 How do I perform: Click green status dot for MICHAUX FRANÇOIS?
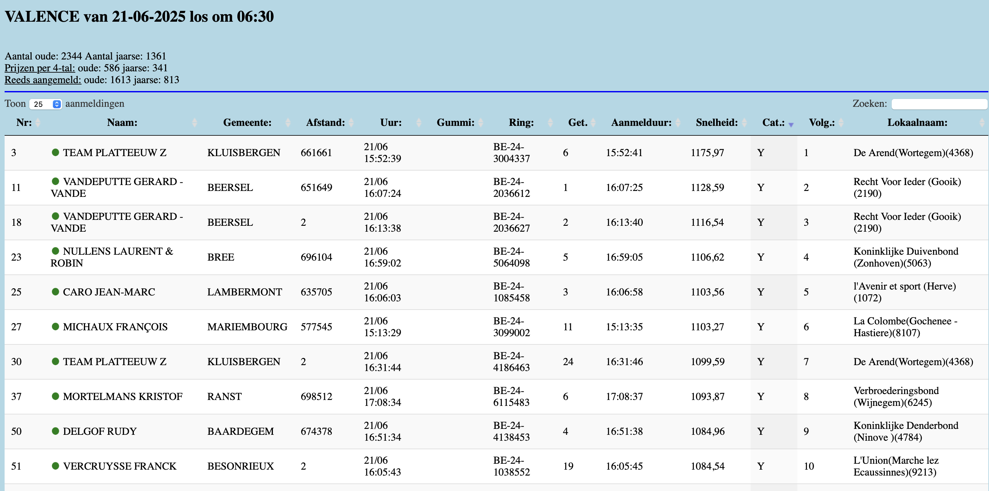pos(55,326)
